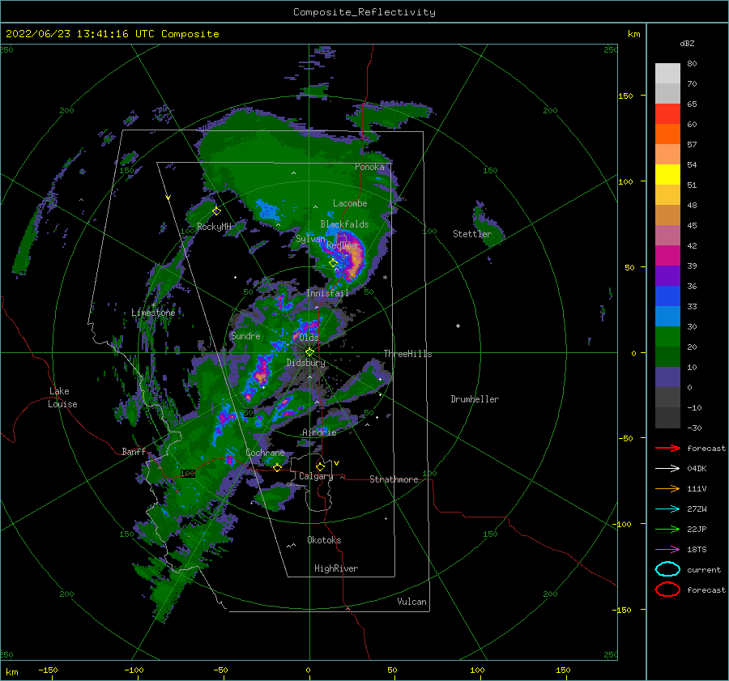Click the Calgary city label

pos(316,476)
